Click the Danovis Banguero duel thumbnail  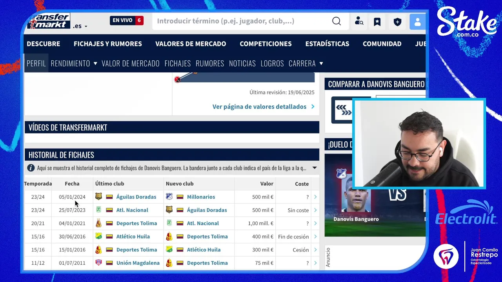[x=356, y=195]
